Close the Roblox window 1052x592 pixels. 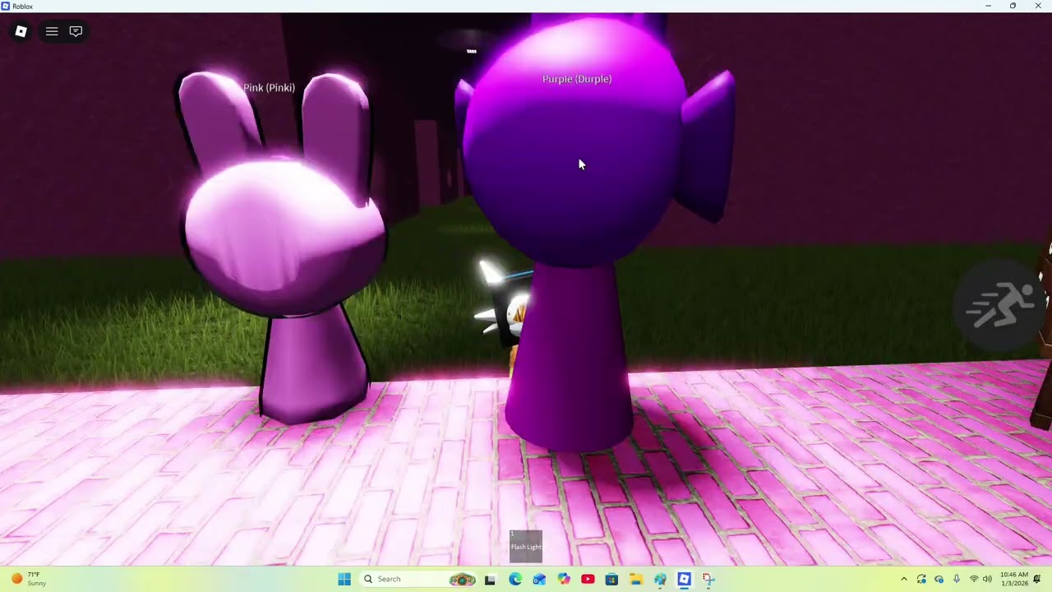(x=1038, y=6)
